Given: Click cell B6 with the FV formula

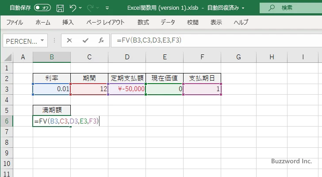Looking at the screenshot, I should point(52,121).
